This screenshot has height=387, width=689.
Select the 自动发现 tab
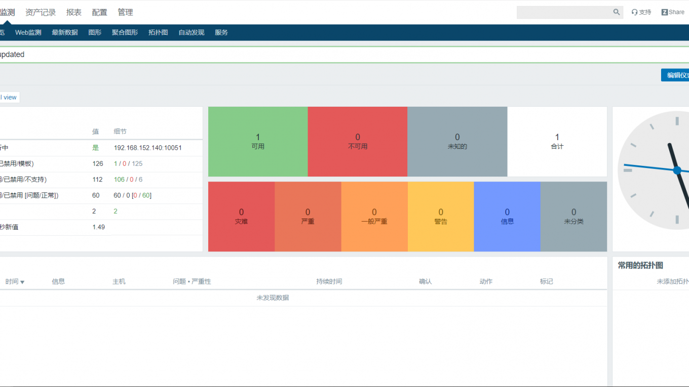click(x=191, y=32)
